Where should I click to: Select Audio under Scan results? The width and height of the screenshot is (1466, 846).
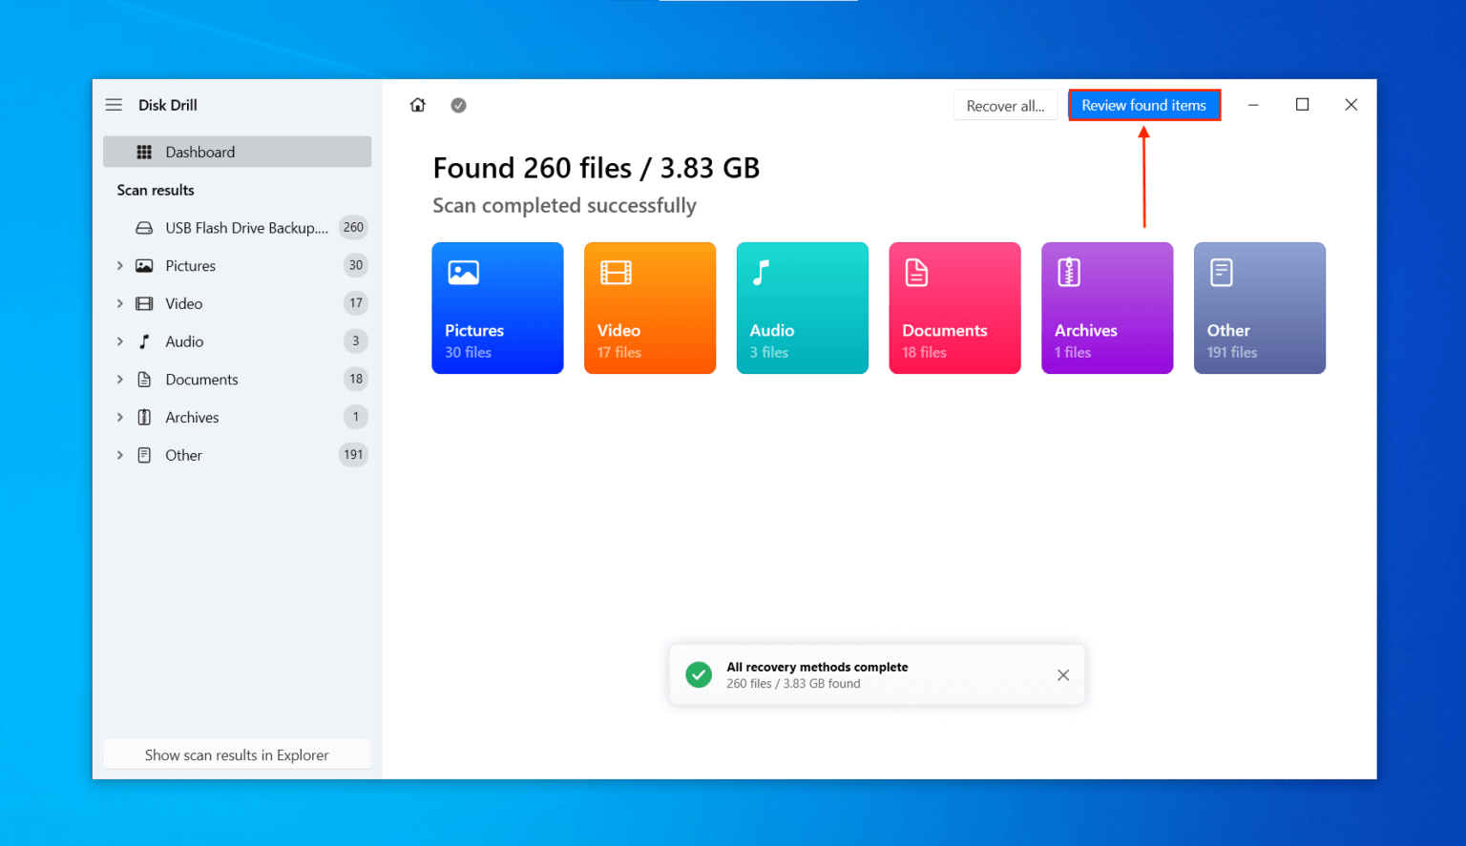tap(184, 340)
